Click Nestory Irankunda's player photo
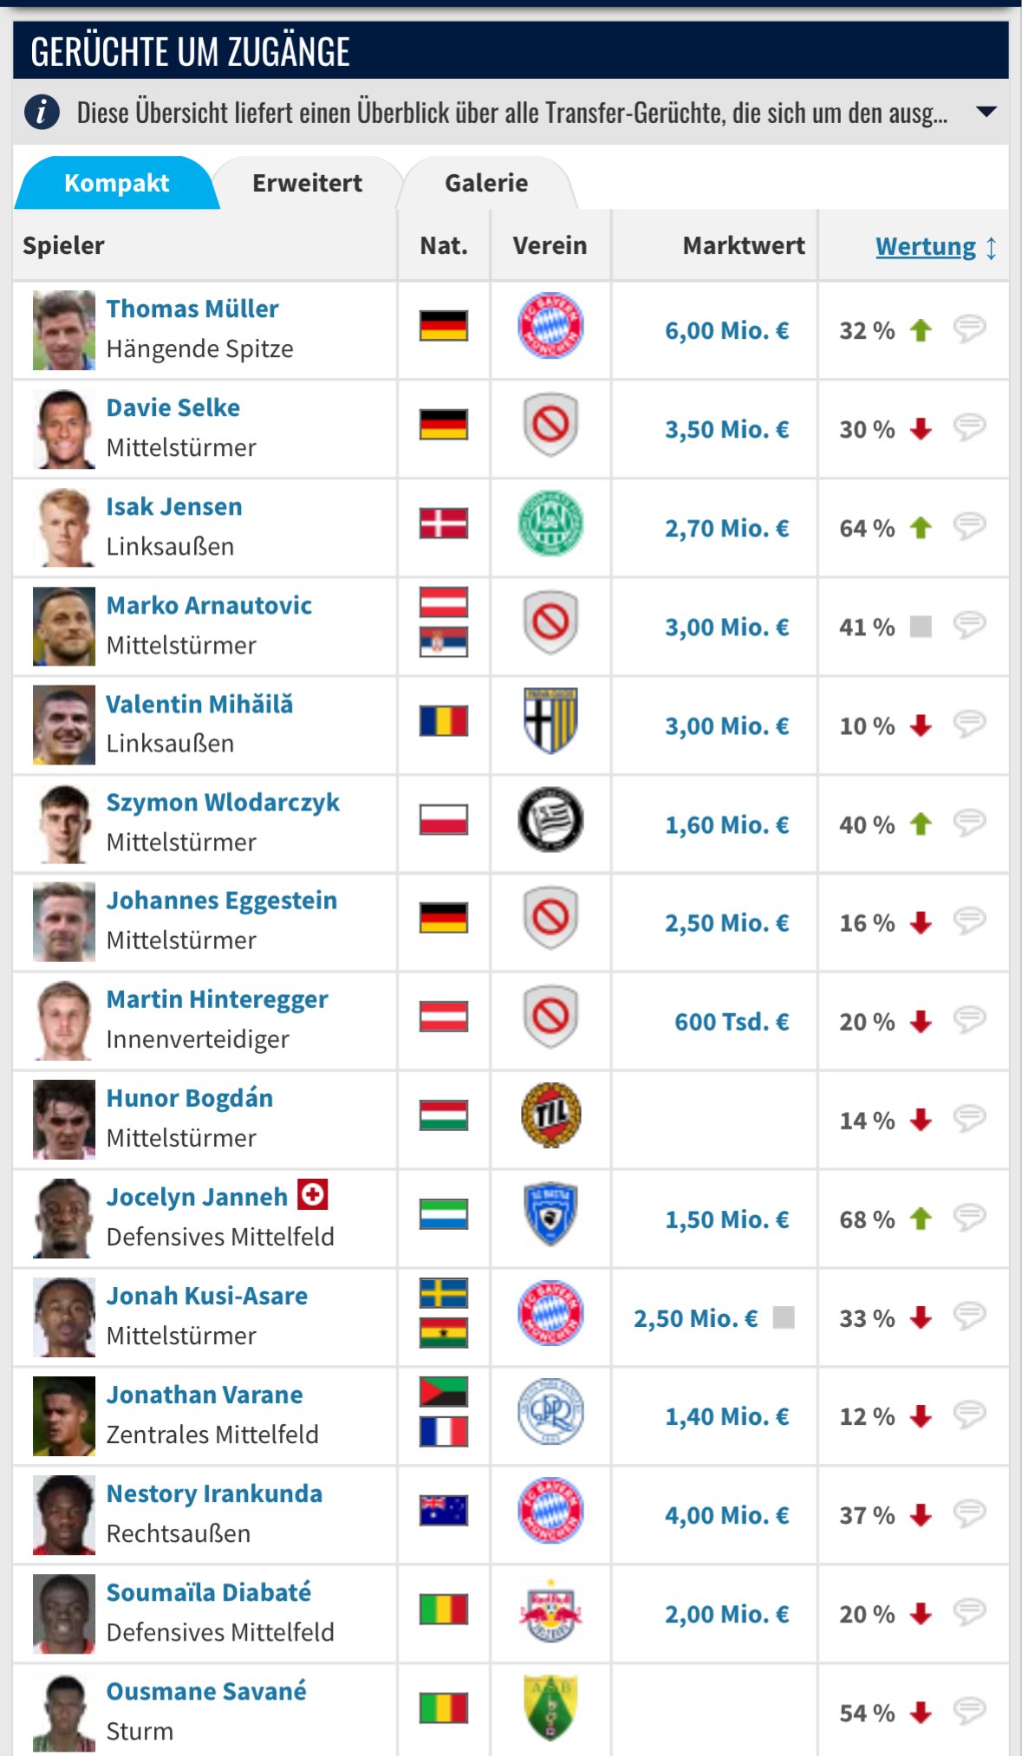This screenshot has width=1022, height=1756. click(x=63, y=1514)
